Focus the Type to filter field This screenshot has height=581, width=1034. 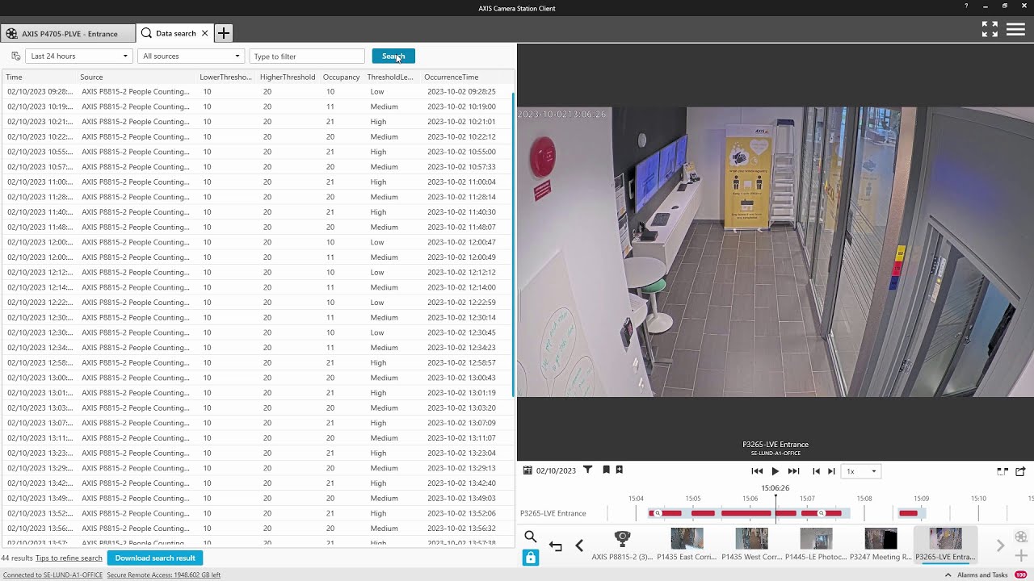(307, 56)
